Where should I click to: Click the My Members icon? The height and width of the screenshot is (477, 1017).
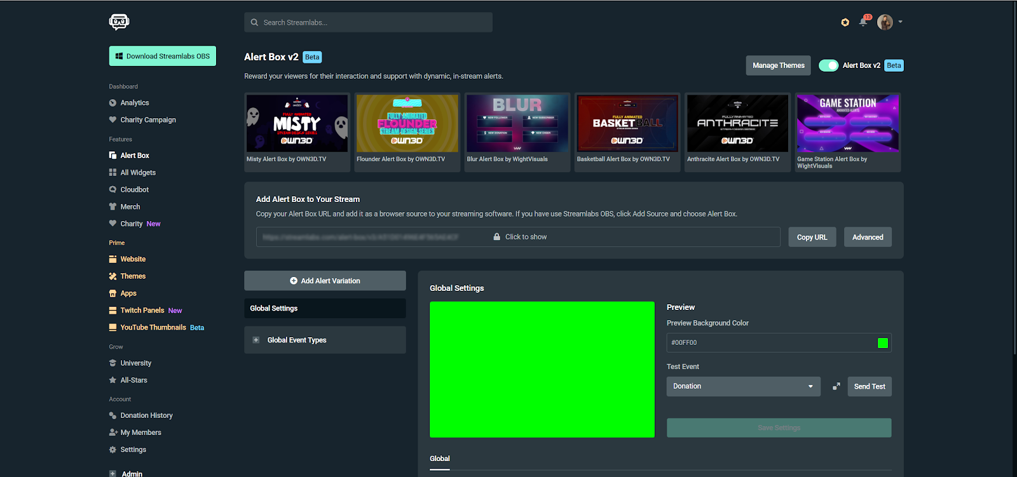coord(113,433)
